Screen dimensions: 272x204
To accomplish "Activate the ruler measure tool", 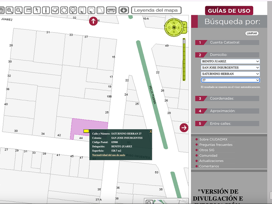I will tap(28, 10).
